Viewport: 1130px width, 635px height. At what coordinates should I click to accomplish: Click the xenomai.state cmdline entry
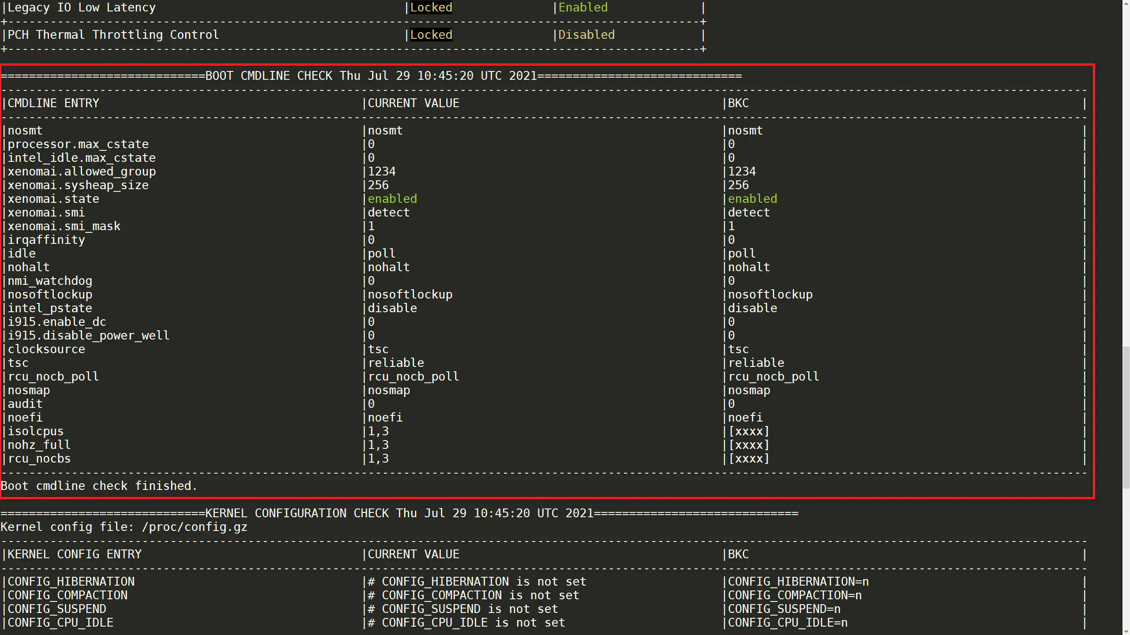53,199
